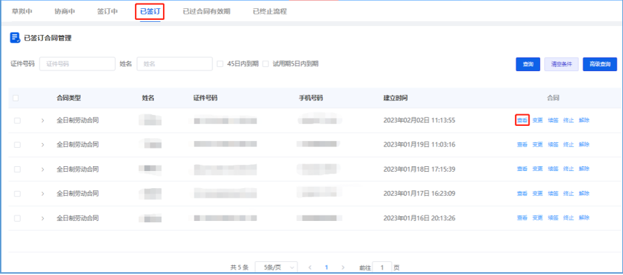Click the 已签订合同管理 document icon
The image size is (623, 275).
(15, 38)
